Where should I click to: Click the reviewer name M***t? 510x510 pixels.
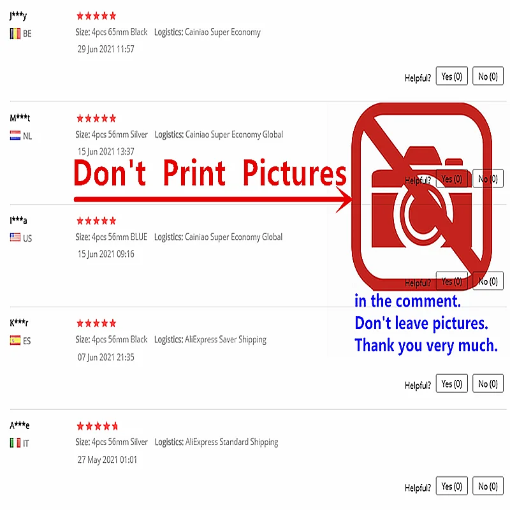pyautogui.click(x=20, y=118)
